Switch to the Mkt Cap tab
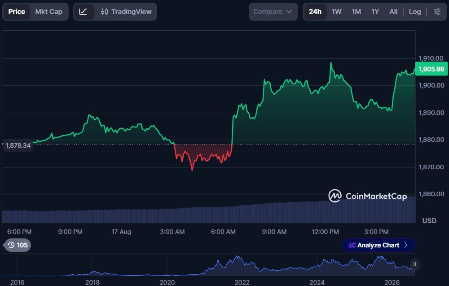This screenshot has height=286, width=449. pyautogui.click(x=48, y=12)
